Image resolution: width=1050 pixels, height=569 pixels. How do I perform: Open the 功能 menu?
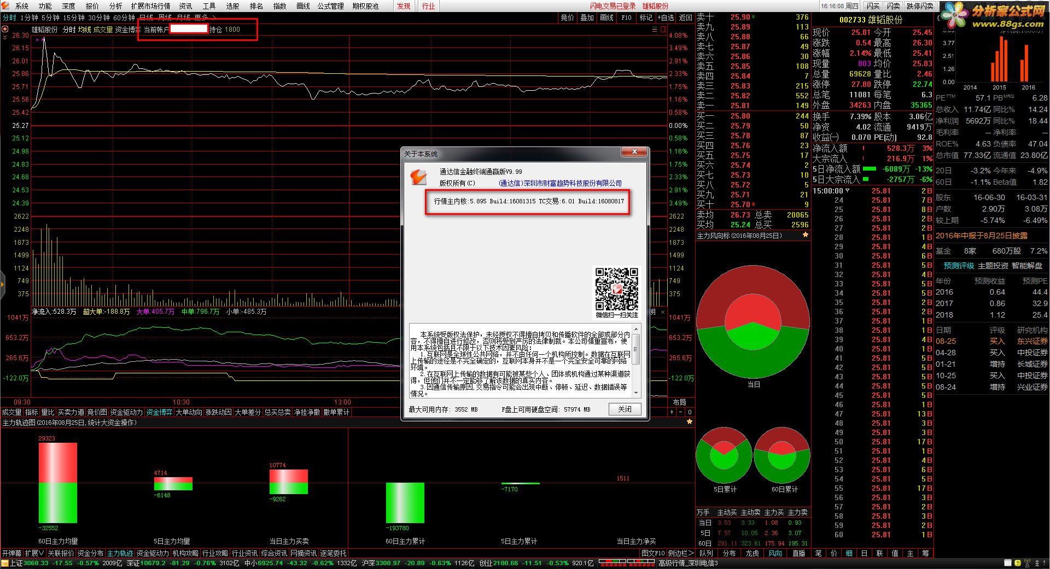45,6
